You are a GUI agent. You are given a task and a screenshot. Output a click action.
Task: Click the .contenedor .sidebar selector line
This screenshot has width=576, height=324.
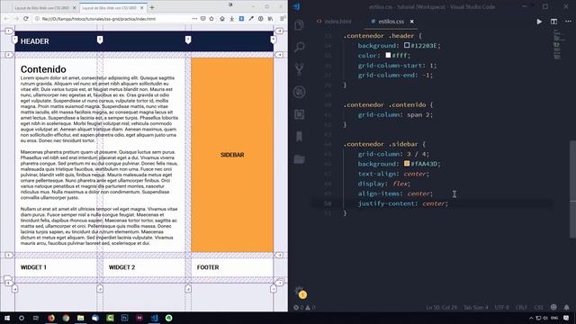pos(384,144)
